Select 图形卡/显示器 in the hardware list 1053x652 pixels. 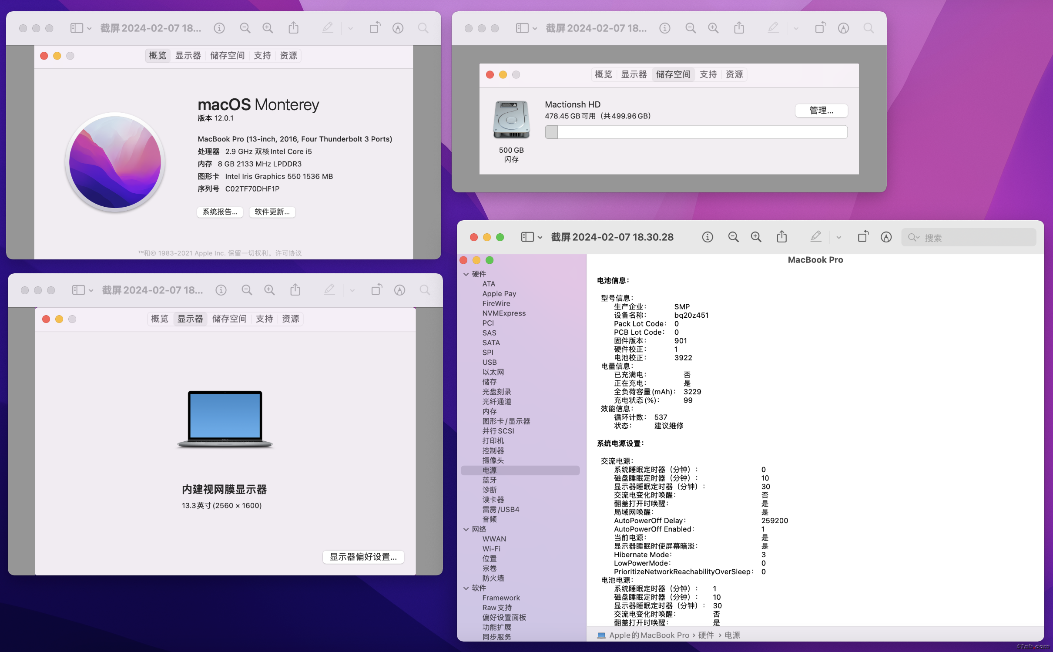[x=506, y=421]
